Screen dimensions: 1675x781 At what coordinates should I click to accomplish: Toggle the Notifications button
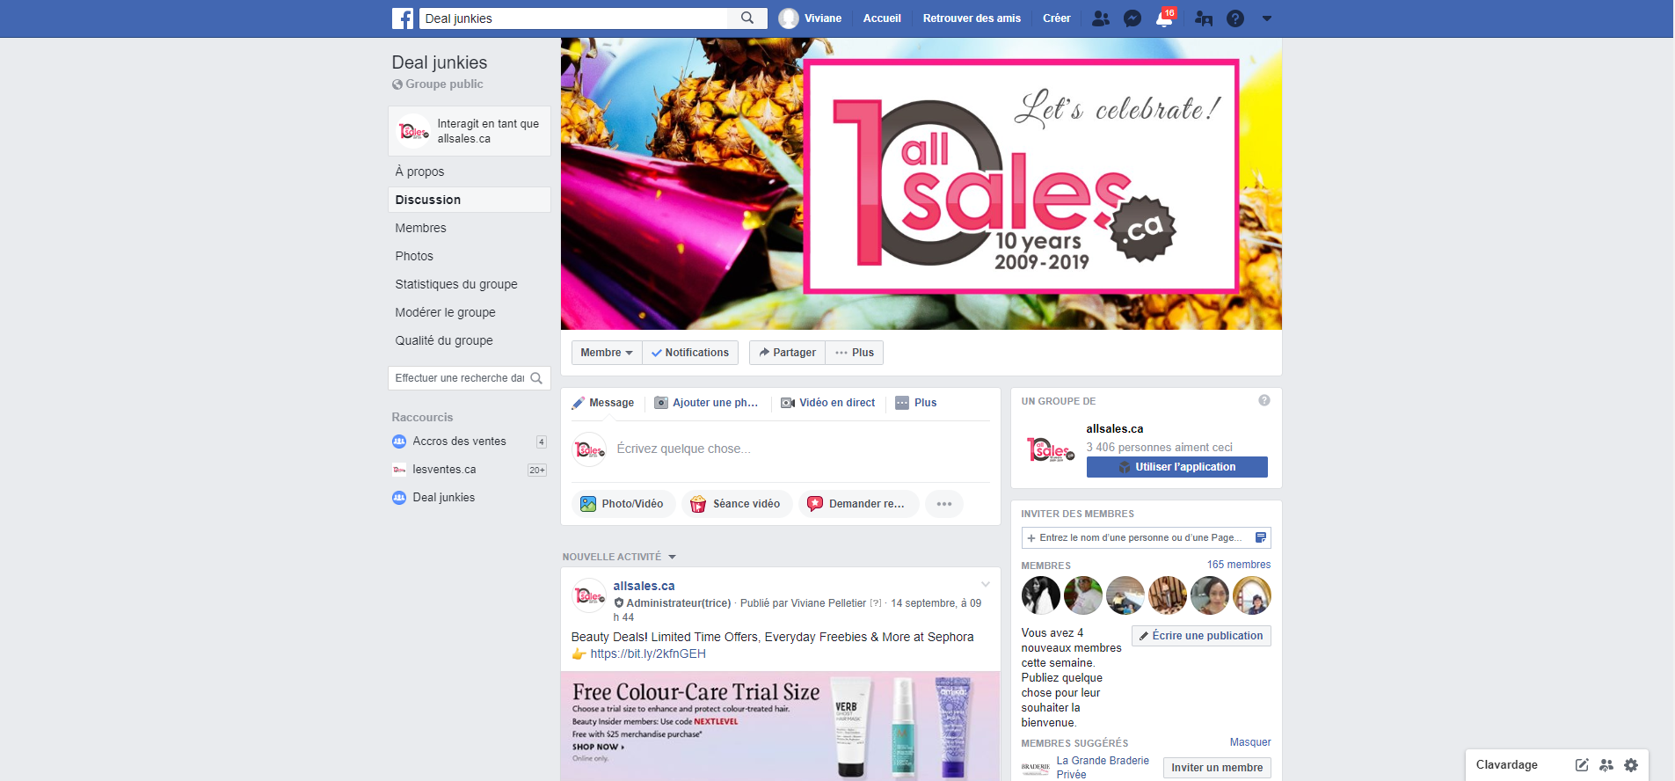[690, 353]
